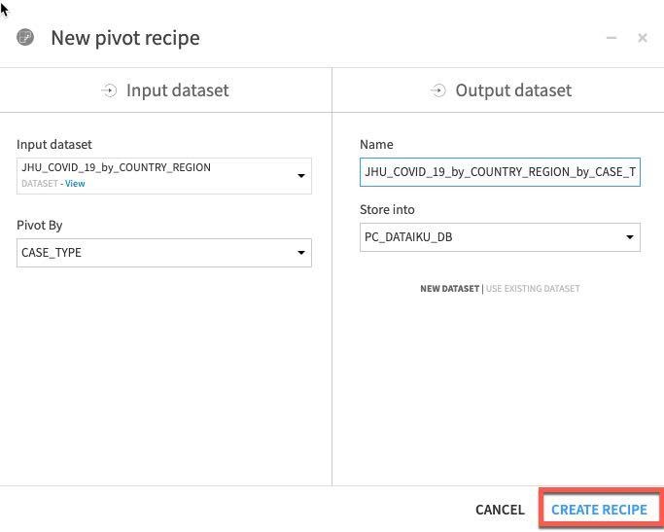The height and width of the screenshot is (532, 664).
Task: Click the arrow icon beside Input dataset heading
Action: pos(109,90)
